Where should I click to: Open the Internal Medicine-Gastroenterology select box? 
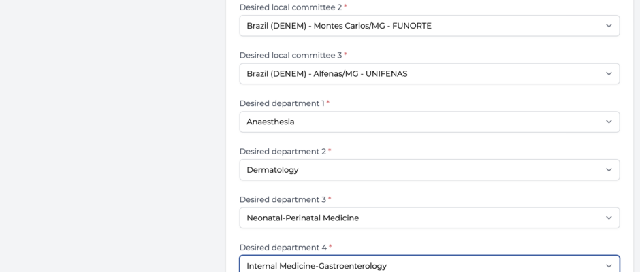tap(430, 264)
